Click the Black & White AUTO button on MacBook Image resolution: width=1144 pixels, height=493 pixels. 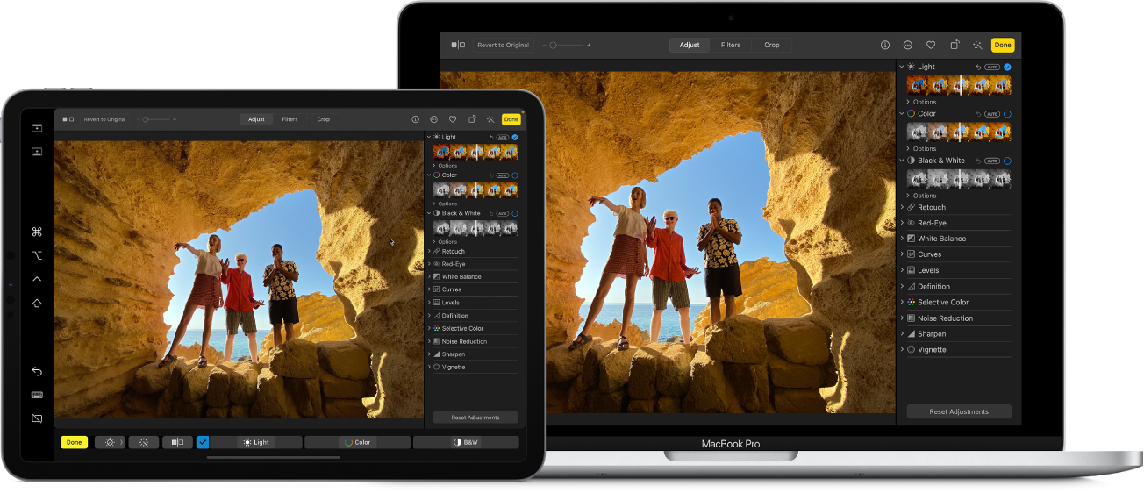[992, 161]
